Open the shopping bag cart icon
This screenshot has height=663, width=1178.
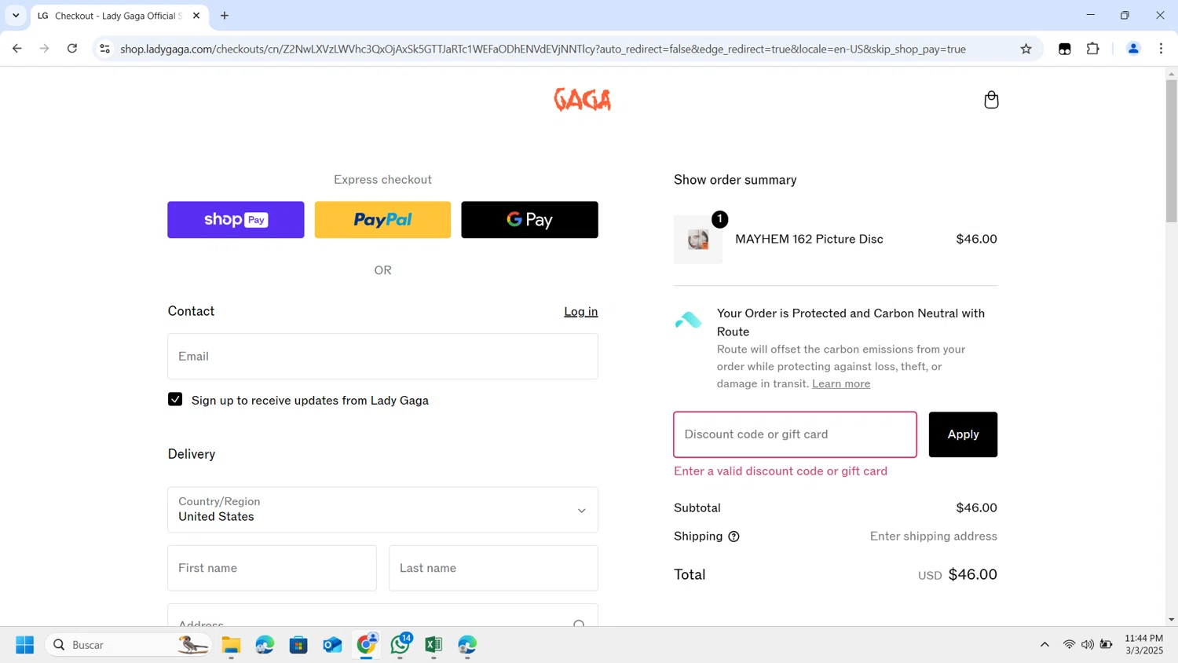[x=991, y=100]
